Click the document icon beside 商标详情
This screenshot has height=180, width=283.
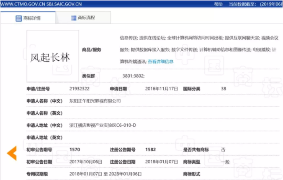[18, 18]
